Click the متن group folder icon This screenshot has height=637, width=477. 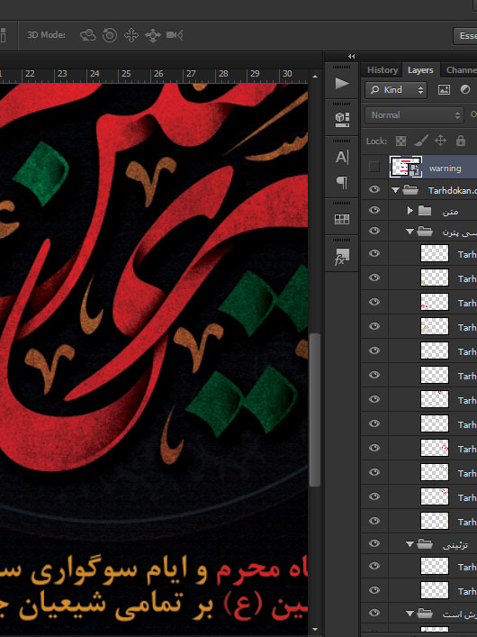[x=425, y=211]
